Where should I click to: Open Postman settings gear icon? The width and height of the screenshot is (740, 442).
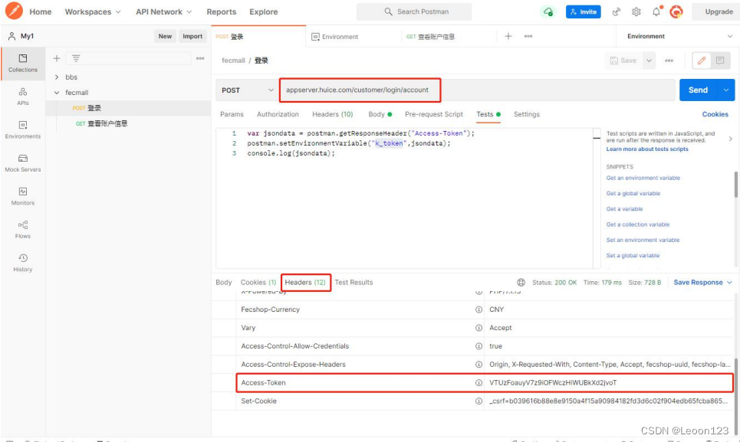636,11
